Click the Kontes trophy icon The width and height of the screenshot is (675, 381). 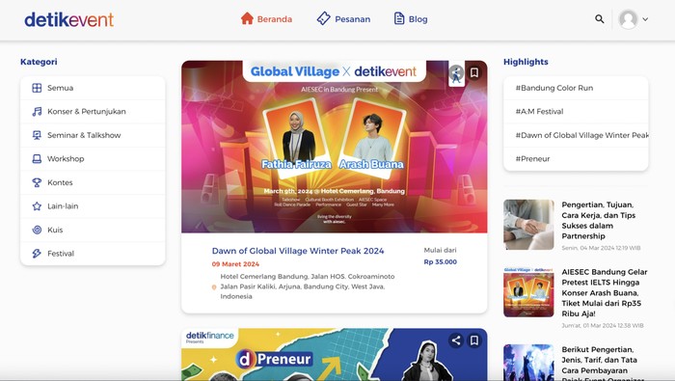pos(37,182)
